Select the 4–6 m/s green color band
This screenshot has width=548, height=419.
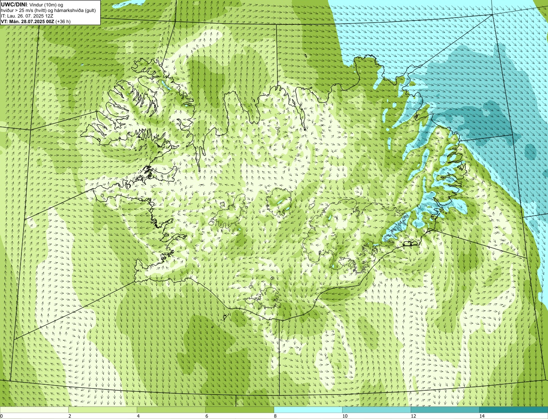pyautogui.click(x=171, y=410)
